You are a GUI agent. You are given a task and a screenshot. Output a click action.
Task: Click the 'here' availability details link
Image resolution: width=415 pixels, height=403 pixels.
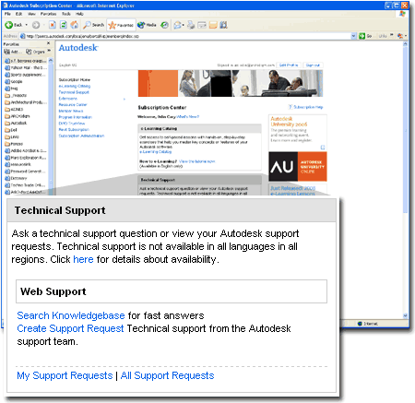(x=83, y=259)
